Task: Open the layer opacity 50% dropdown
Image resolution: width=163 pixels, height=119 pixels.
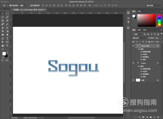Action: [161, 38]
